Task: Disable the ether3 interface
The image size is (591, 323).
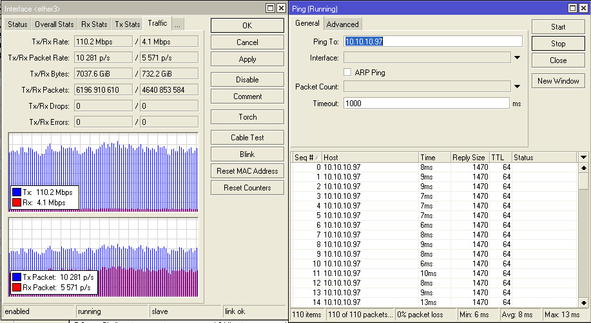Action: pos(247,80)
